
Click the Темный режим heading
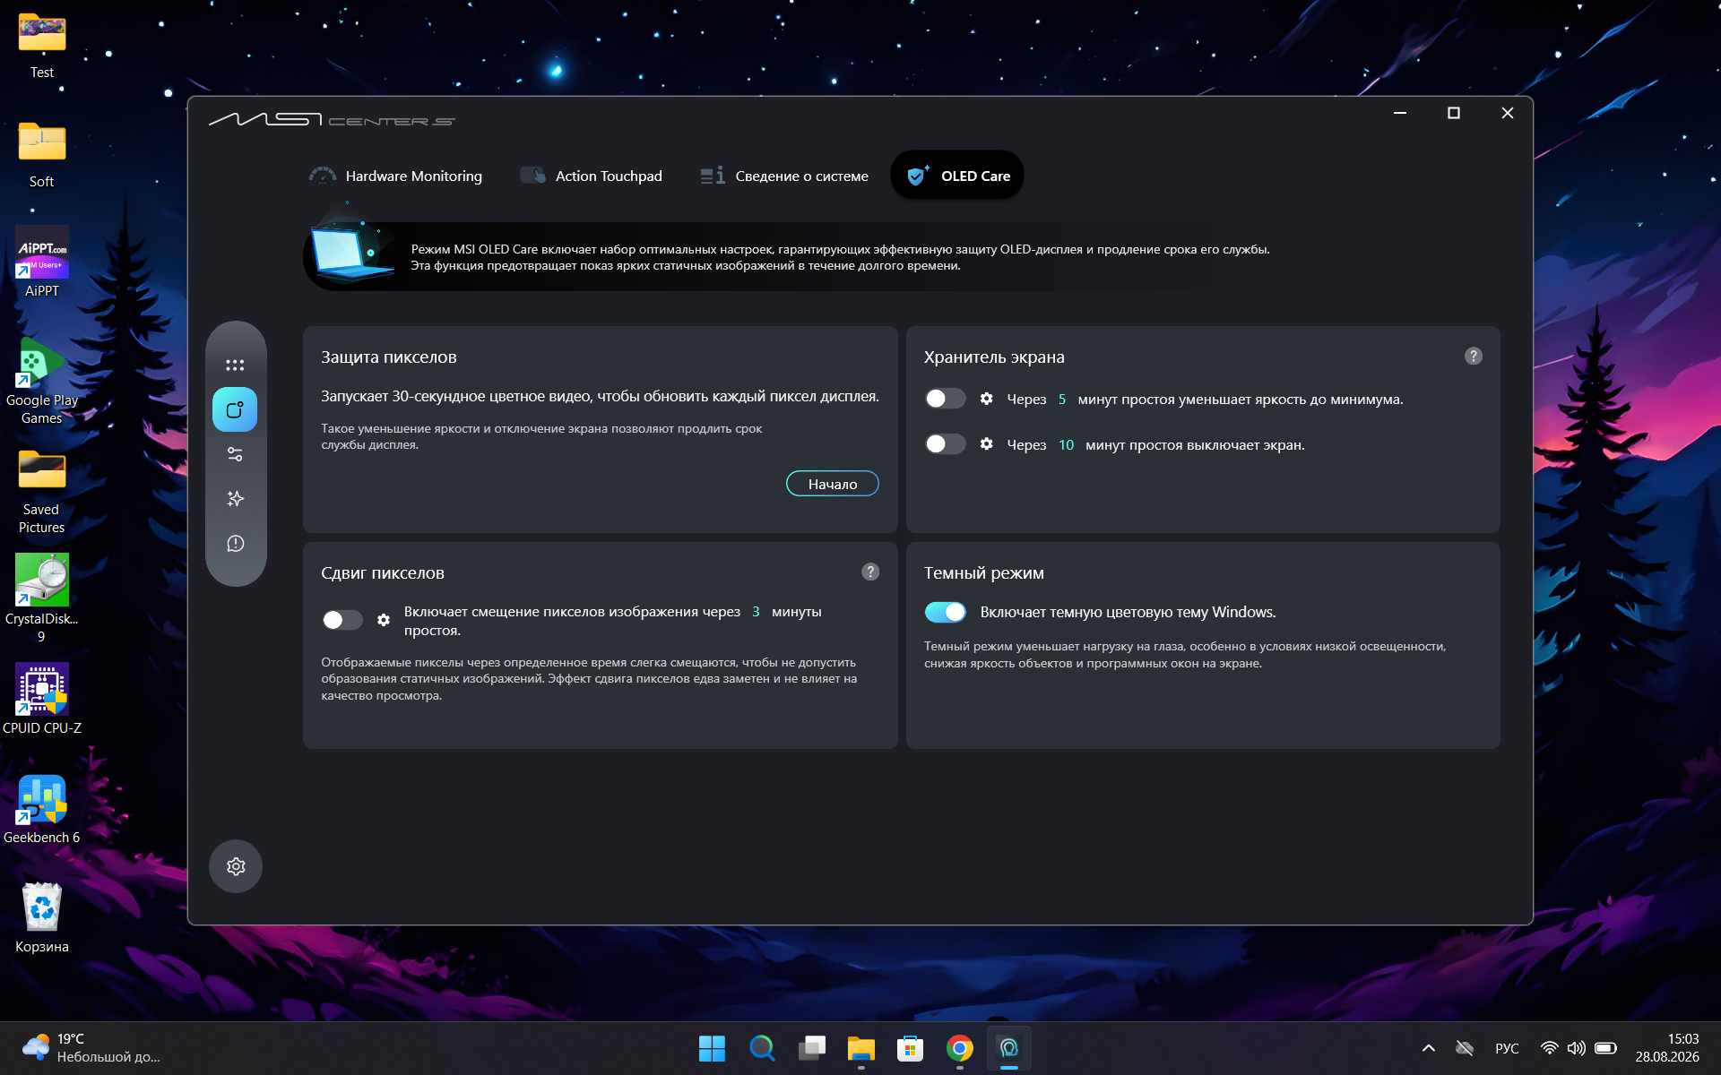(x=984, y=573)
